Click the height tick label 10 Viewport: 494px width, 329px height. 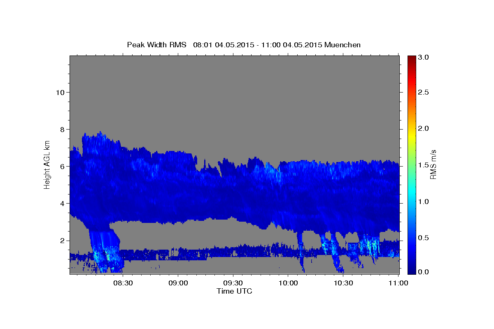(60, 92)
